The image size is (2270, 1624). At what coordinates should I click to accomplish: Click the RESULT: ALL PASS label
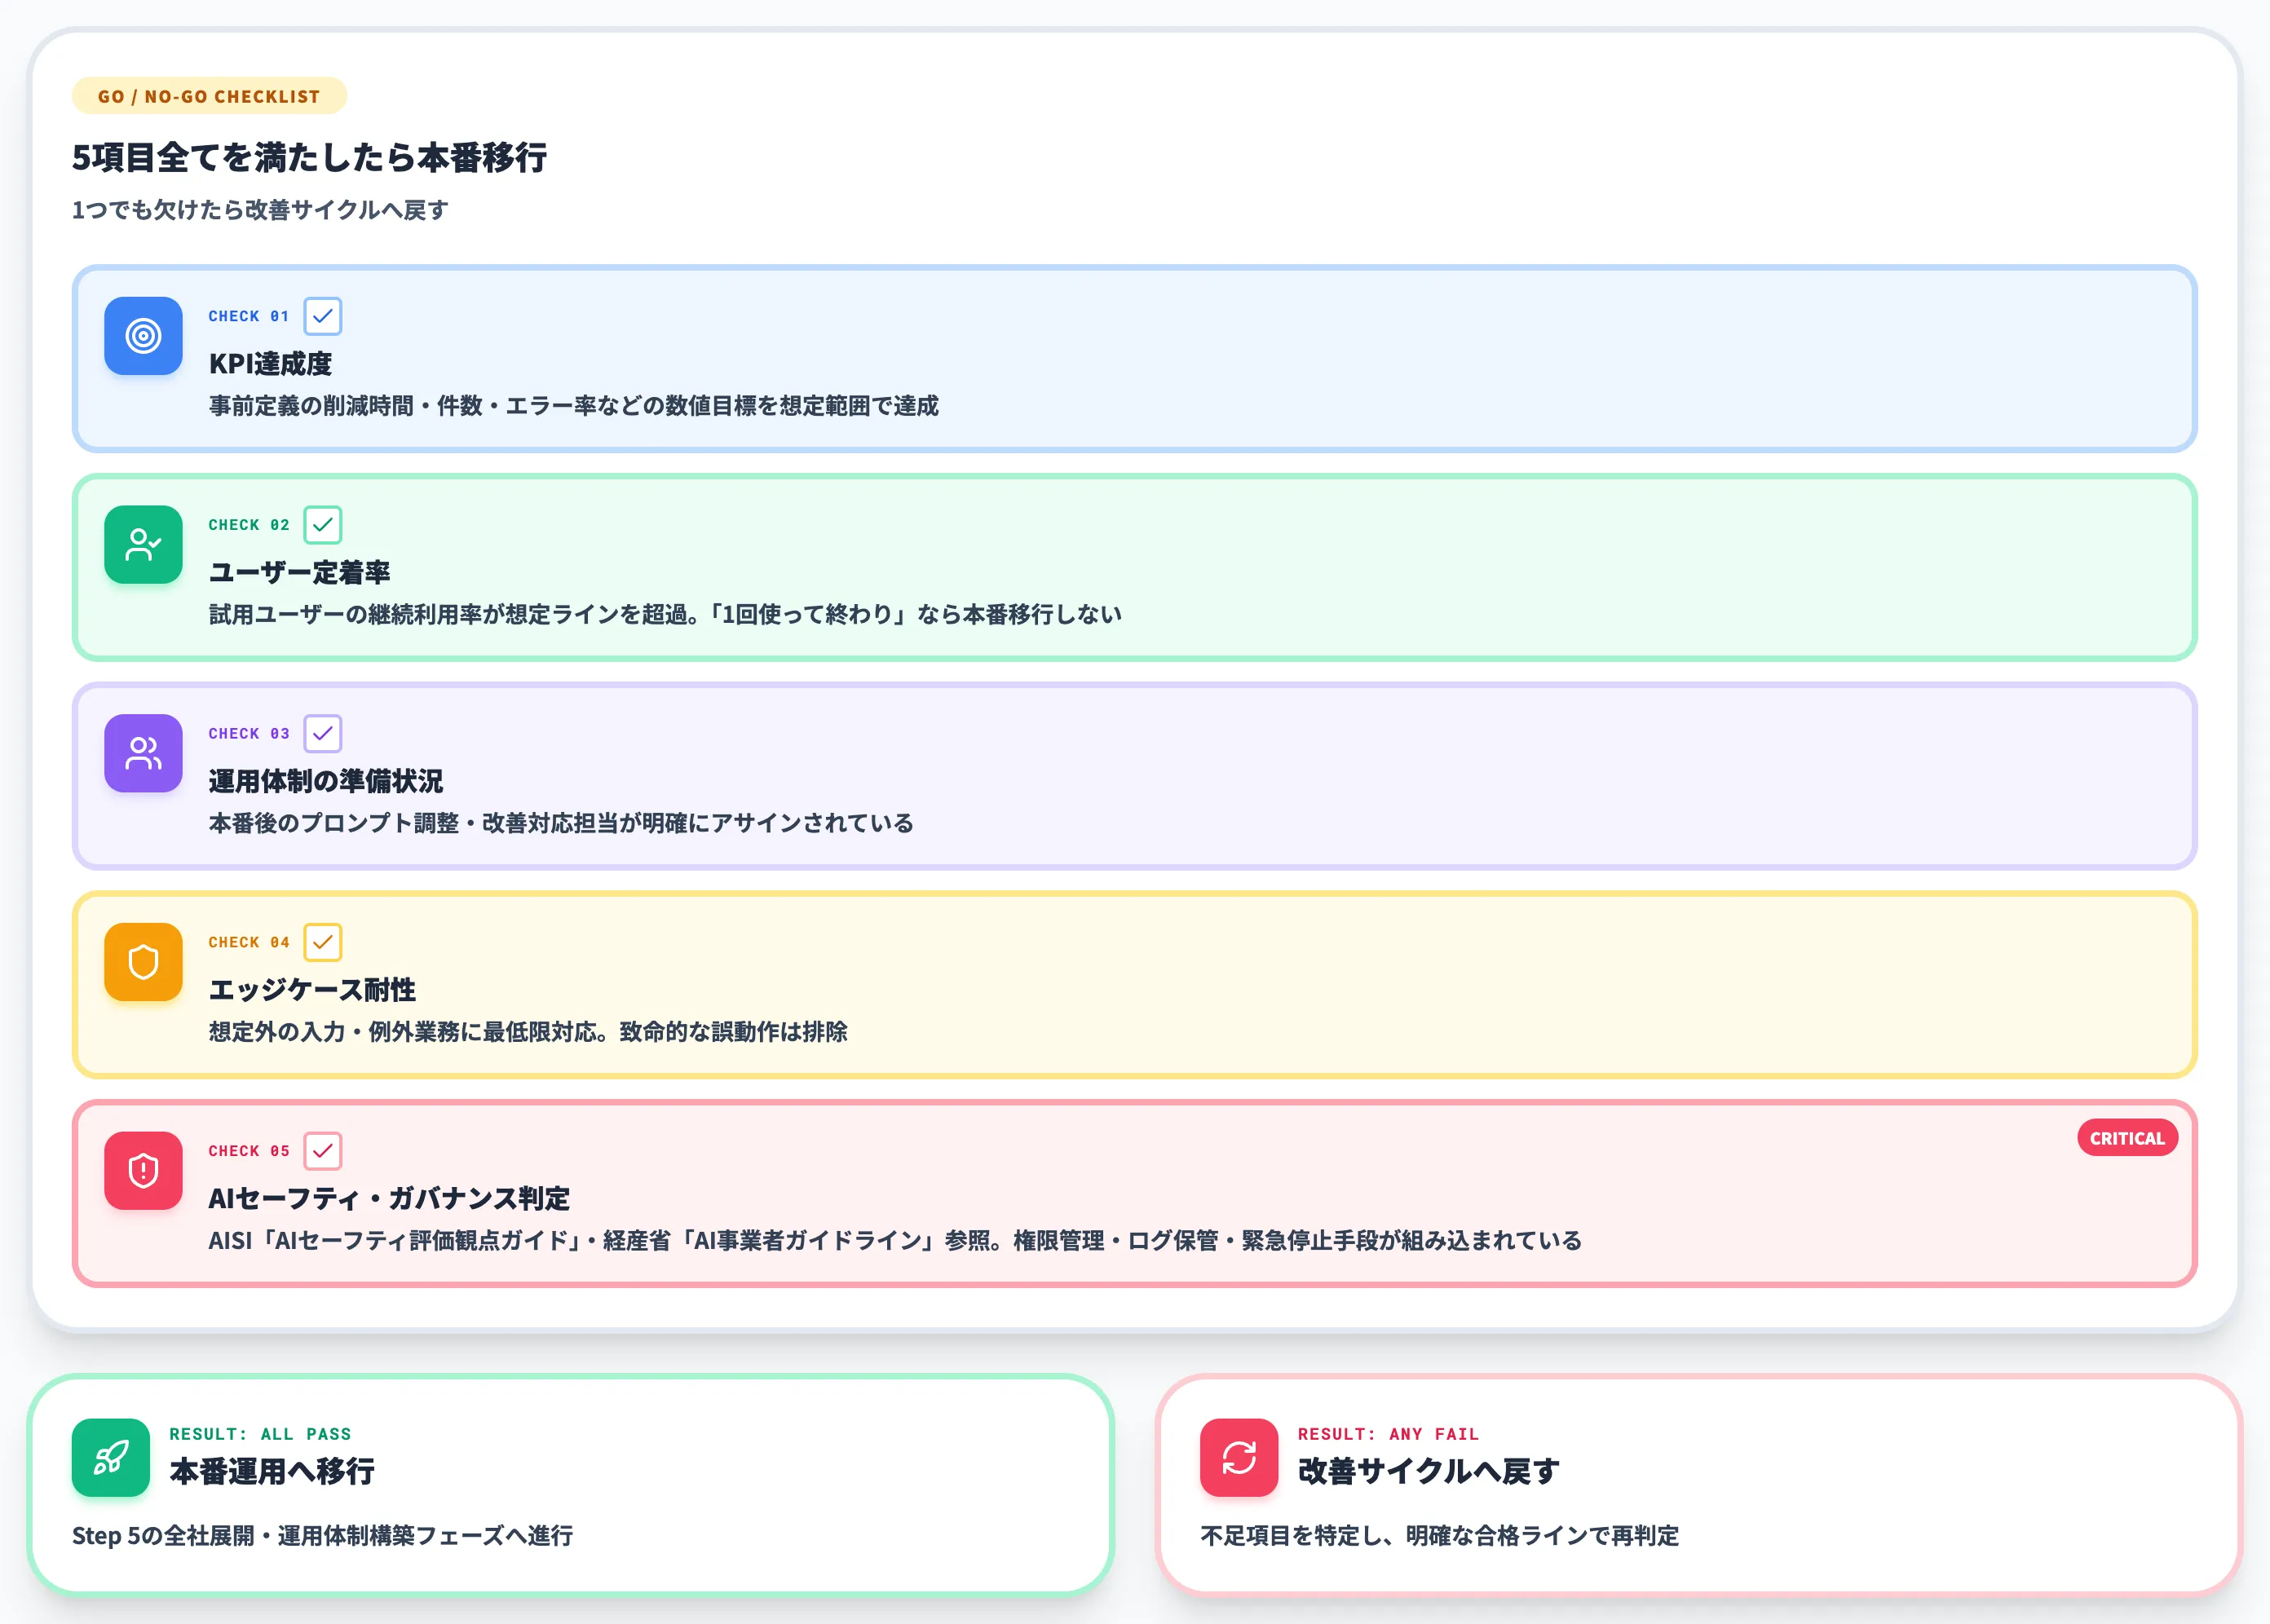260,1434
